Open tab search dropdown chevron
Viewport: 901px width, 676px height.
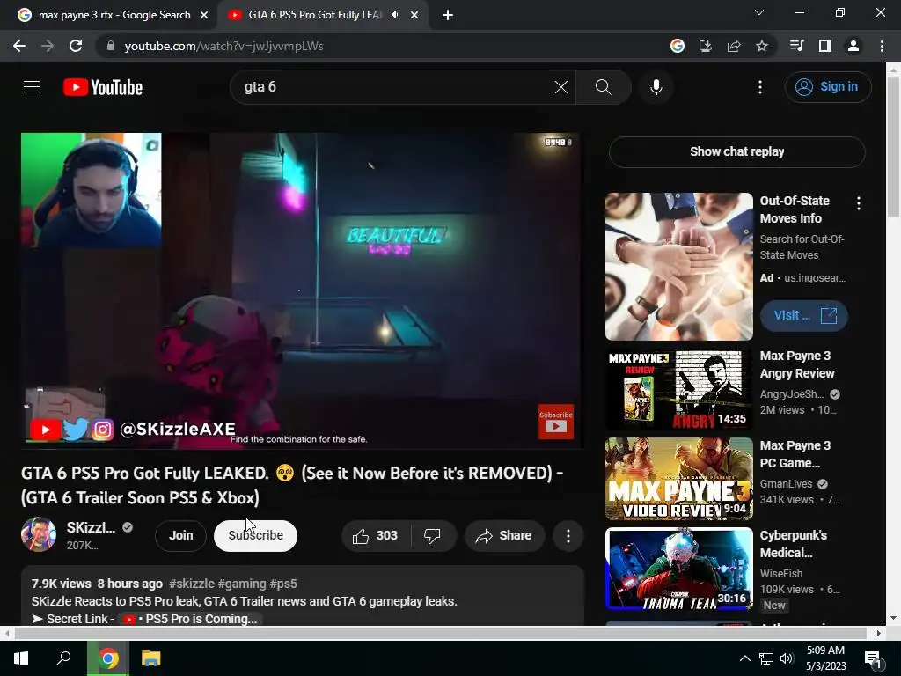pos(758,12)
